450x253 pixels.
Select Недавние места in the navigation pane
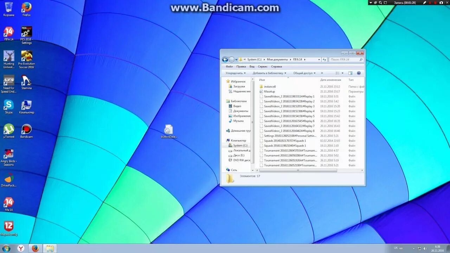click(x=239, y=91)
